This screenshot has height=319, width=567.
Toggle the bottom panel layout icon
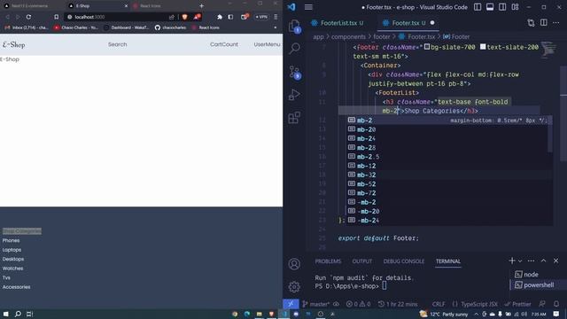[x=490, y=7]
